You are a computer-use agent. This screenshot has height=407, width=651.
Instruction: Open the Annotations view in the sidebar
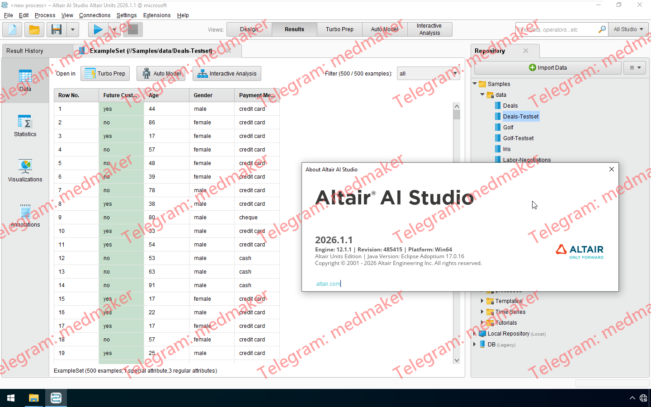click(25, 216)
